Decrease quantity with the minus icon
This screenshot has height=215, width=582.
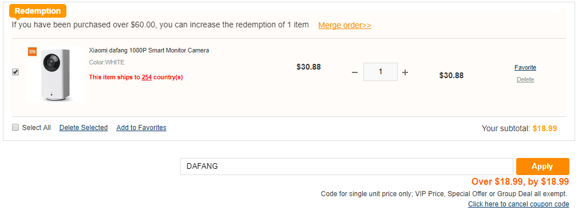tap(354, 72)
